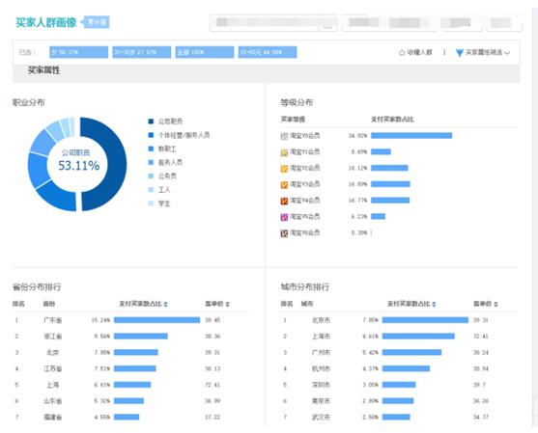Sort city table by 客单价 column
538x433 pixels.
(486, 304)
